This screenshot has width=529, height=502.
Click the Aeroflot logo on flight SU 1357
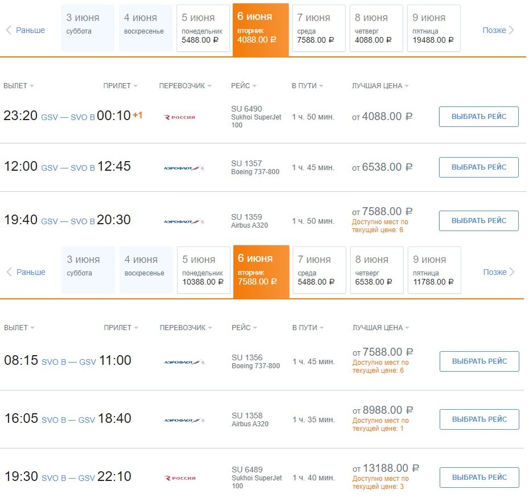(x=184, y=168)
